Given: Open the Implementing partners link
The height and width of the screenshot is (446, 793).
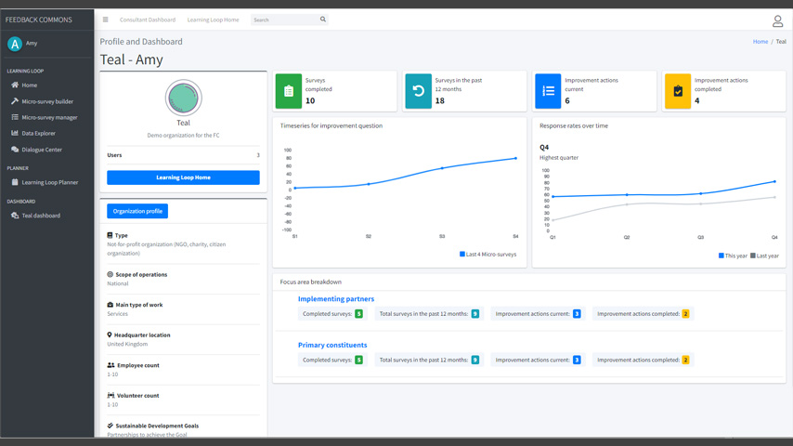Looking at the screenshot, I should (336, 298).
